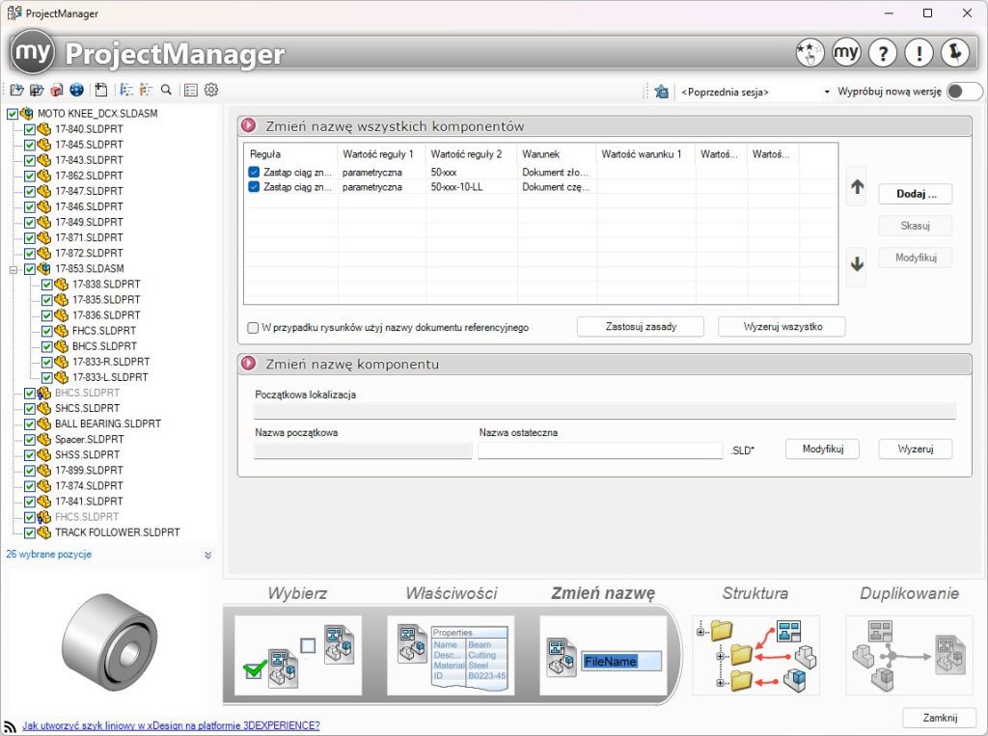Viewport: 988px width, 736px height.
Task: Click the new document toolbar icon
Action: (100, 90)
